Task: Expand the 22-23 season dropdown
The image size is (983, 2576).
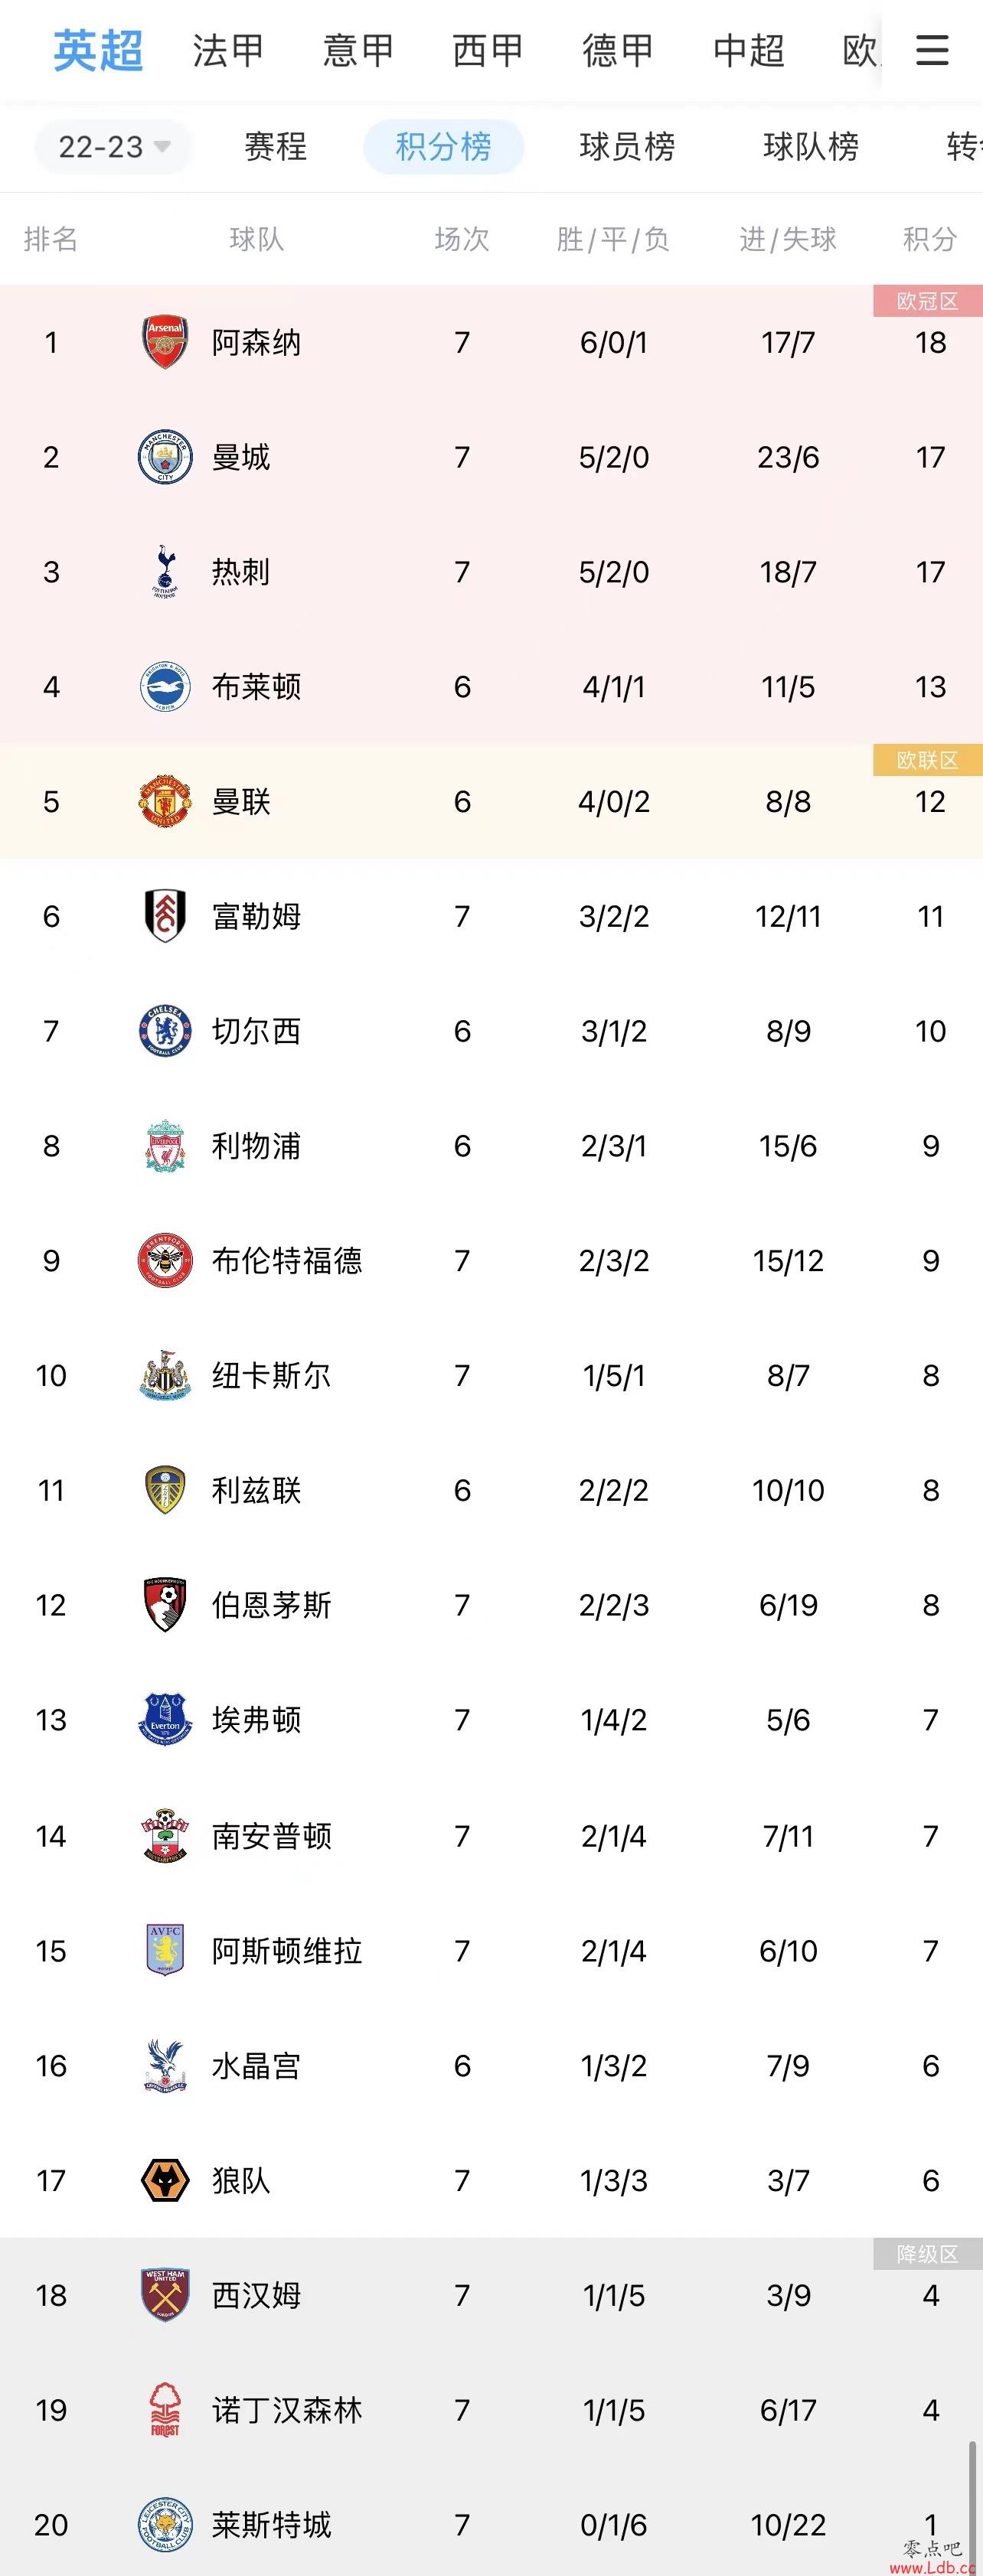Action: 113,147
